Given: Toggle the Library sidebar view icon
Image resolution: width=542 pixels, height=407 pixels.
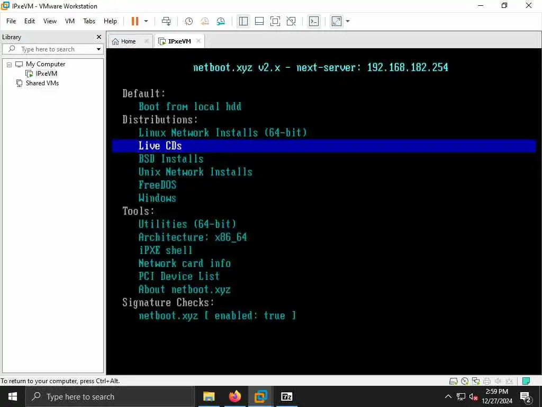Looking at the screenshot, I should coord(243,21).
